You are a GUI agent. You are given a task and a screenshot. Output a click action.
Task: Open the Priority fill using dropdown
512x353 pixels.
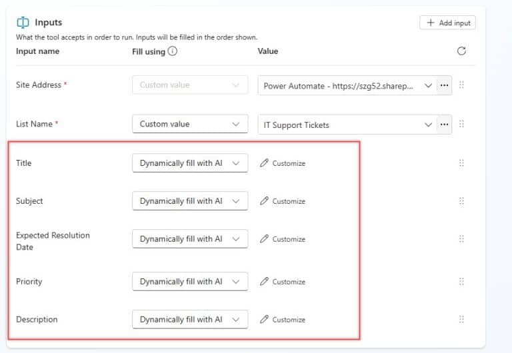[x=190, y=282]
